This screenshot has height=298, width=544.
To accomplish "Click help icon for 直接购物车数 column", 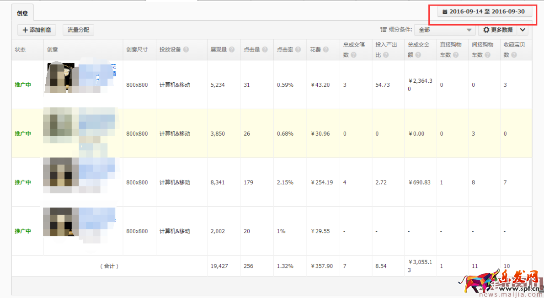I will (x=455, y=55).
